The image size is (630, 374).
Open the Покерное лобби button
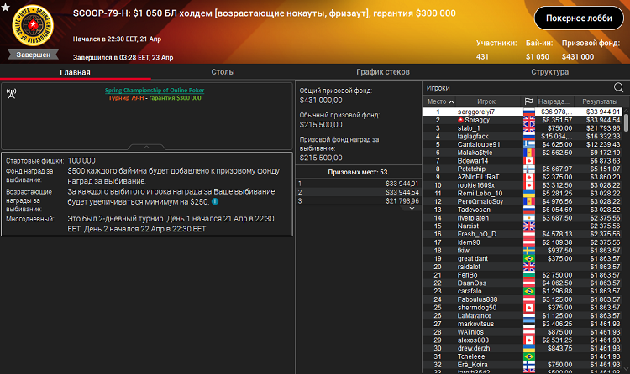click(579, 18)
